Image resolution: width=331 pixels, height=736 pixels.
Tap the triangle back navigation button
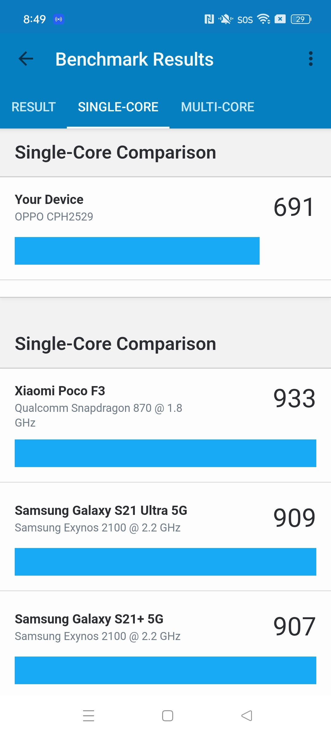click(x=247, y=716)
